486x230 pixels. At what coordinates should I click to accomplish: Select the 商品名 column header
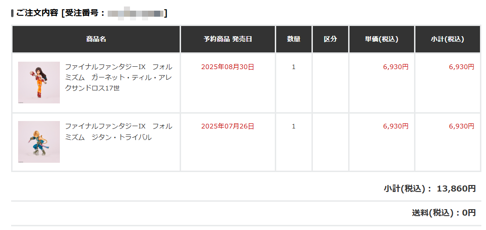pyautogui.click(x=96, y=39)
